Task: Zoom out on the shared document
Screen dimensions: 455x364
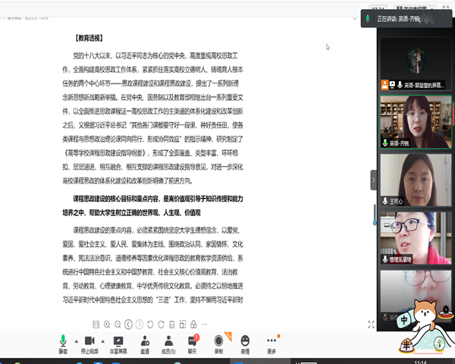Action: coord(118,325)
